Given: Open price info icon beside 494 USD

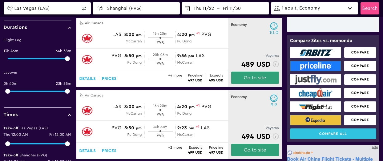Looking at the screenshot, I should click(276, 137).
